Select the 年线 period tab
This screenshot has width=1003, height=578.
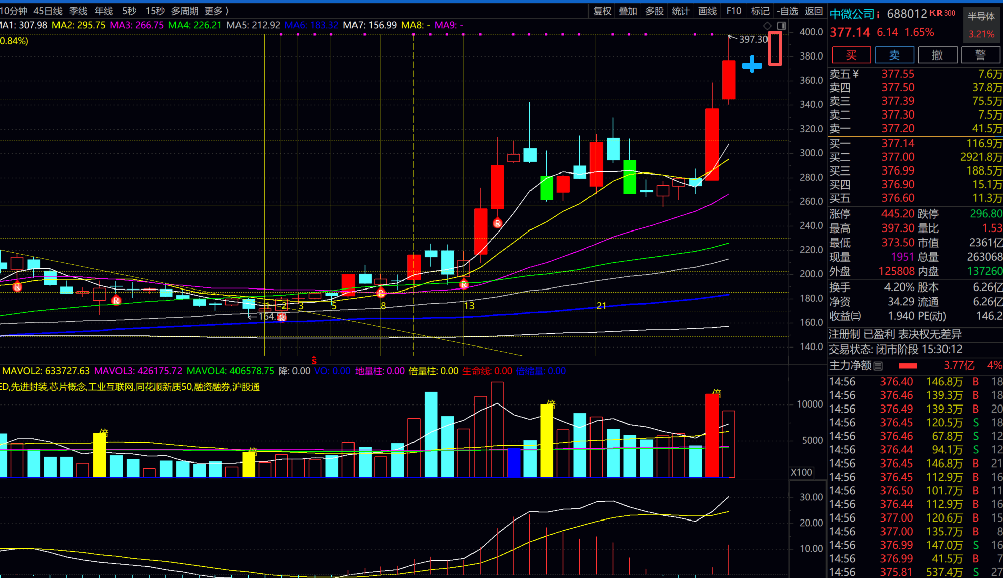pos(104,11)
